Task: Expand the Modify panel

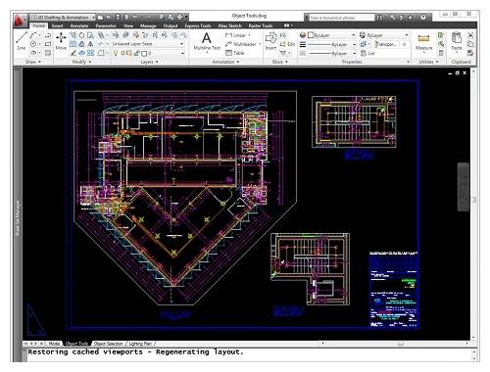Action: 81,62
